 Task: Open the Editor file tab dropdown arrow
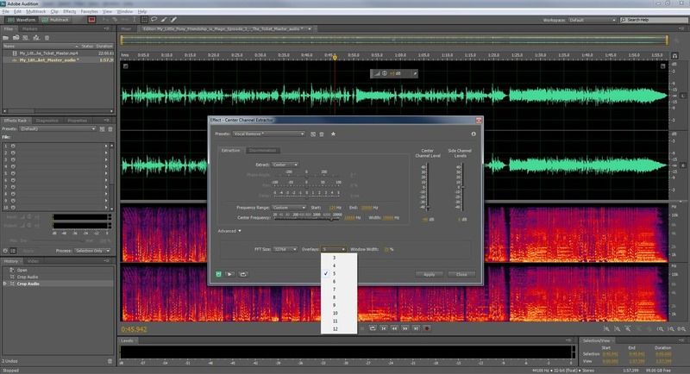click(310, 29)
